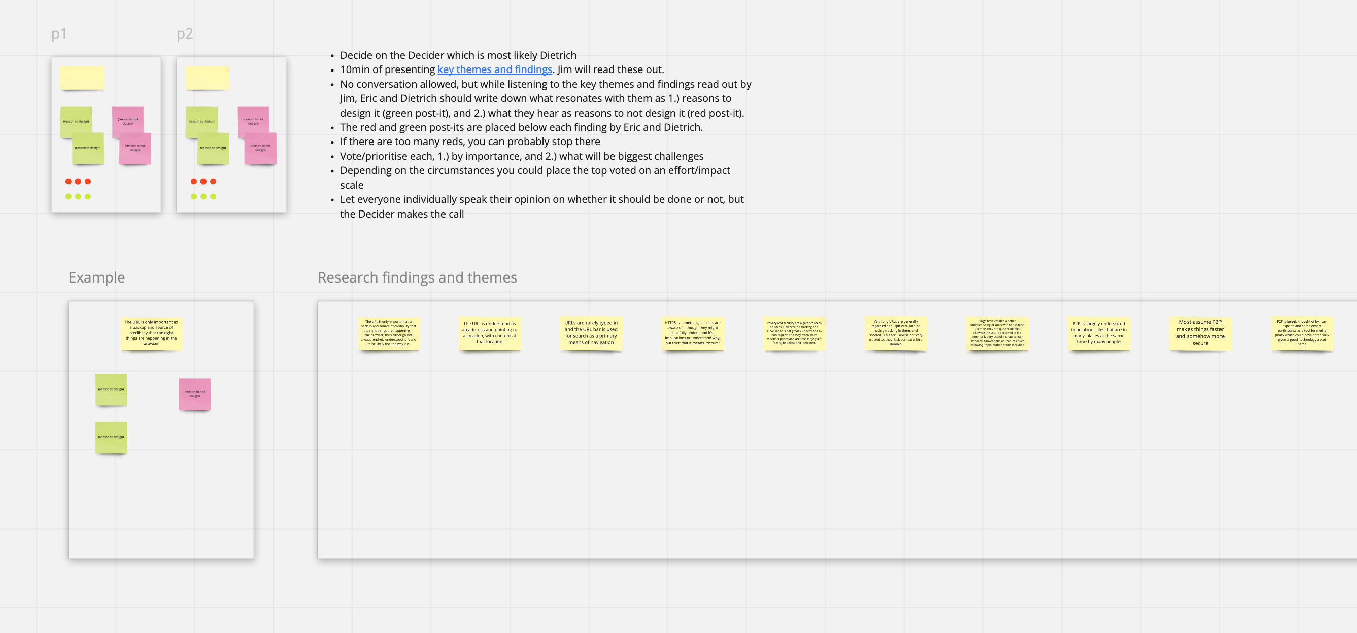Screen dimensions: 1357x633
Task: Select the "Example" frame title
Action: pyautogui.click(x=96, y=277)
